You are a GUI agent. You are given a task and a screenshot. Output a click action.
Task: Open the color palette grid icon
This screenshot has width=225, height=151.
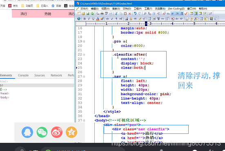pyautogui.click(x=102, y=19)
